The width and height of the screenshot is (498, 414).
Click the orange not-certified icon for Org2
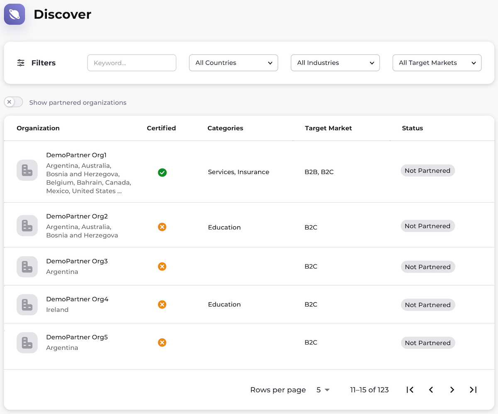coord(162,227)
